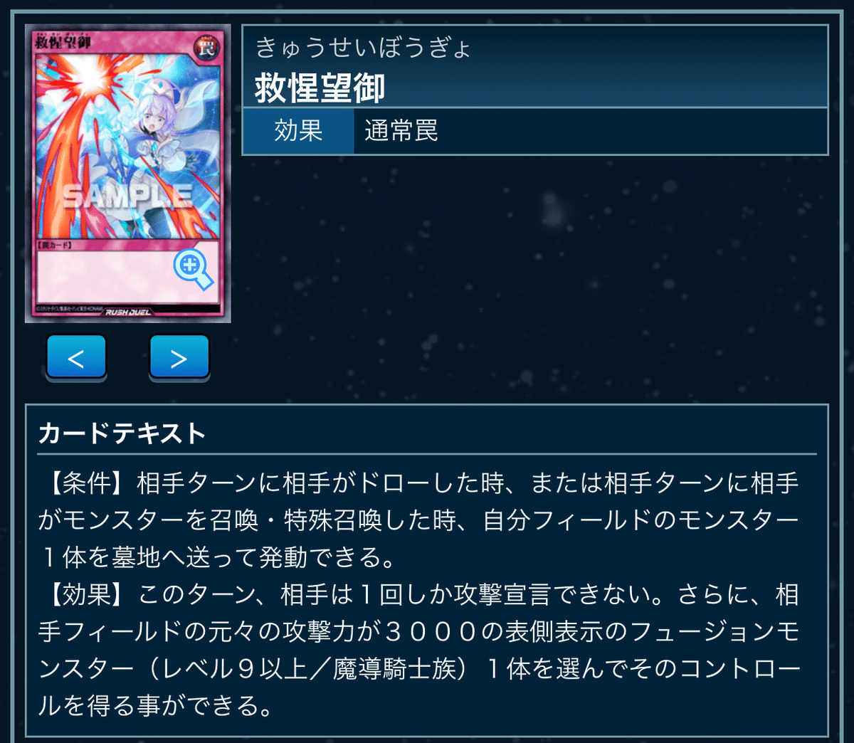Click the 【効果】 effect paragraph
This screenshot has width=854, height=743.
tap(420, 650)
